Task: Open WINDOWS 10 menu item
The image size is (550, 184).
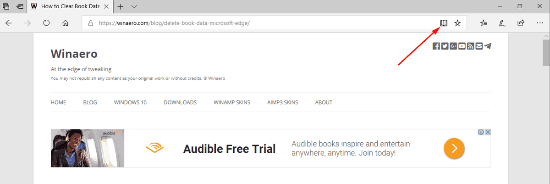Action: coord(130,102)
